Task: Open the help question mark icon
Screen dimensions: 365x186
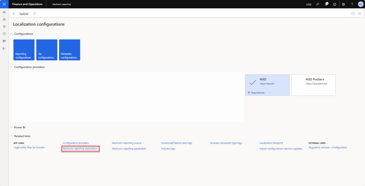Action: click(352, 4)
